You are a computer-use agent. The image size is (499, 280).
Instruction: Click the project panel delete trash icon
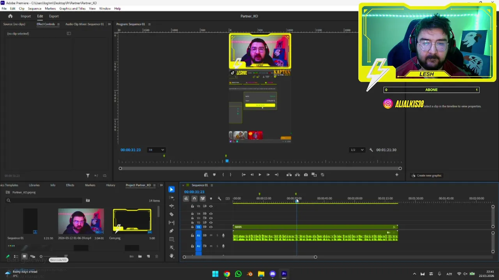pos(157,257)
